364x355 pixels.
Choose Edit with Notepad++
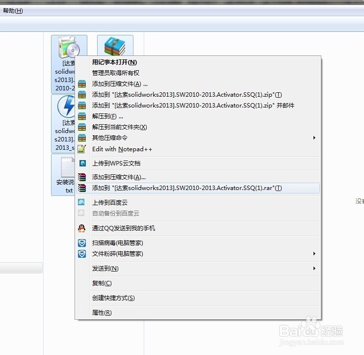pyautogui.click(x=122, y=149)
